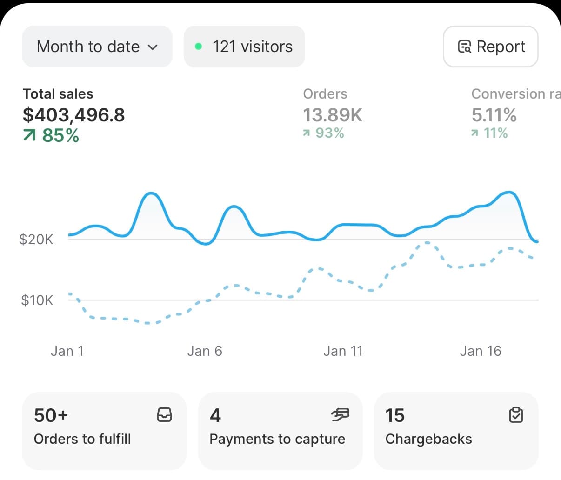Open the 50+ Orders to fulfill card

[x=104, y=431]
